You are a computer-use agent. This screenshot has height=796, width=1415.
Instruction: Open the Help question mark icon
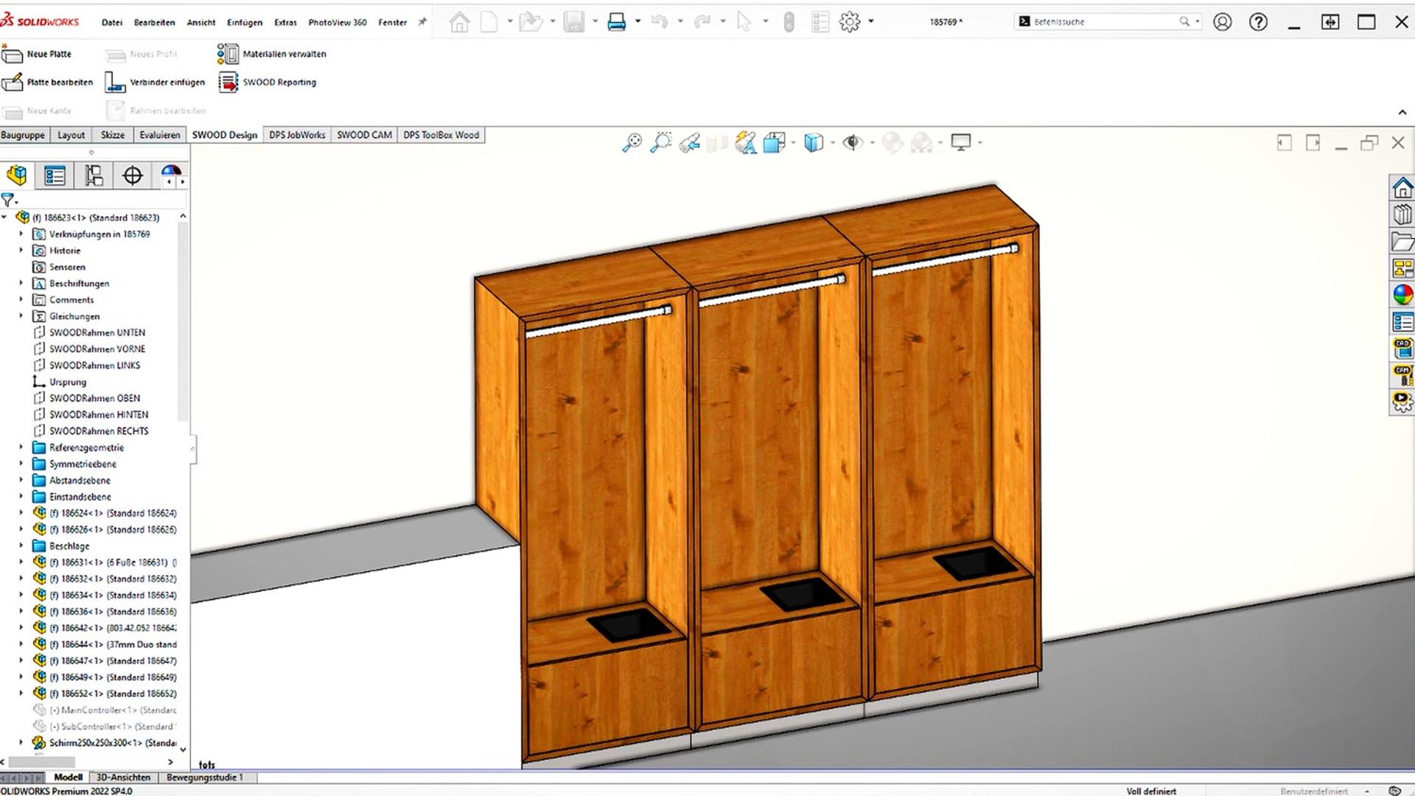point(1258,22)
